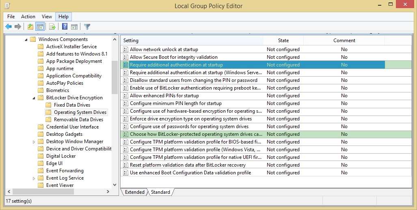The height and width of the screenshot is (210, 417).
Task: Click the policy icon for Configure minimum PIN length
Action: (126, 103)
